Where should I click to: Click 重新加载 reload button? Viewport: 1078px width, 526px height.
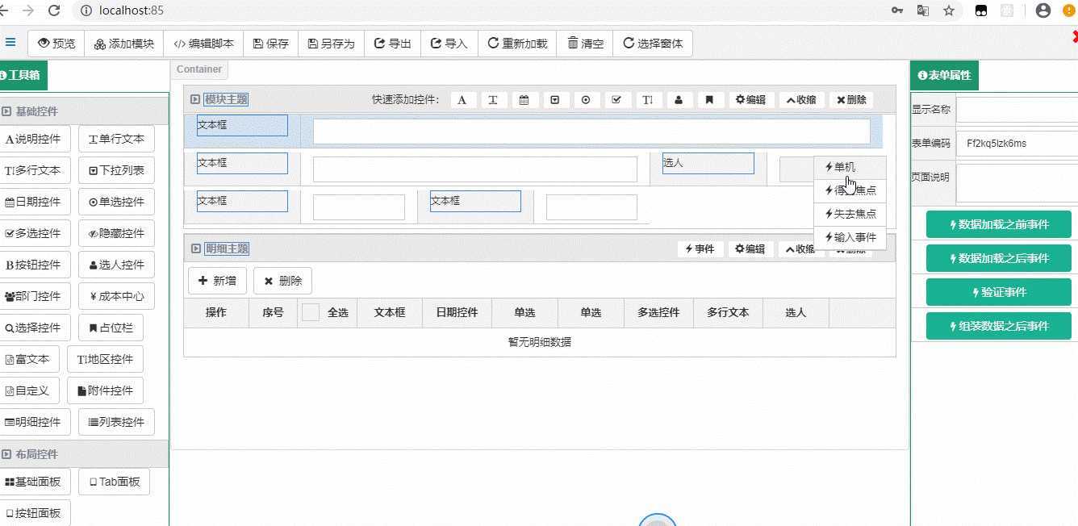coord(517,44)
